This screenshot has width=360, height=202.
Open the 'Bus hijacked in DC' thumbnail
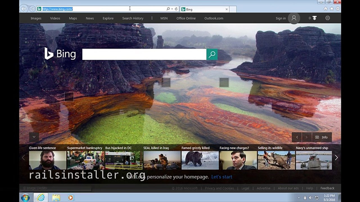(124, 160)
